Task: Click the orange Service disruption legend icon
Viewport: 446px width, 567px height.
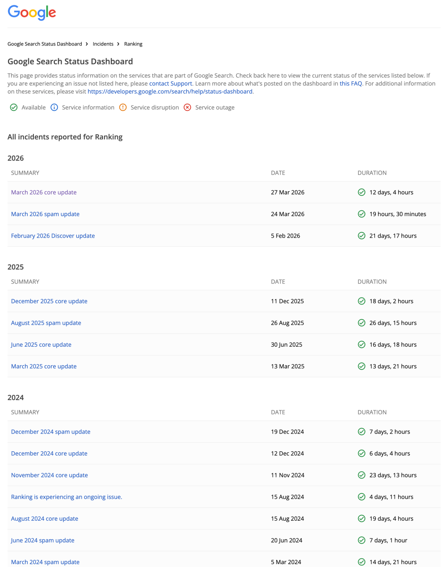Action: point(123,107)
